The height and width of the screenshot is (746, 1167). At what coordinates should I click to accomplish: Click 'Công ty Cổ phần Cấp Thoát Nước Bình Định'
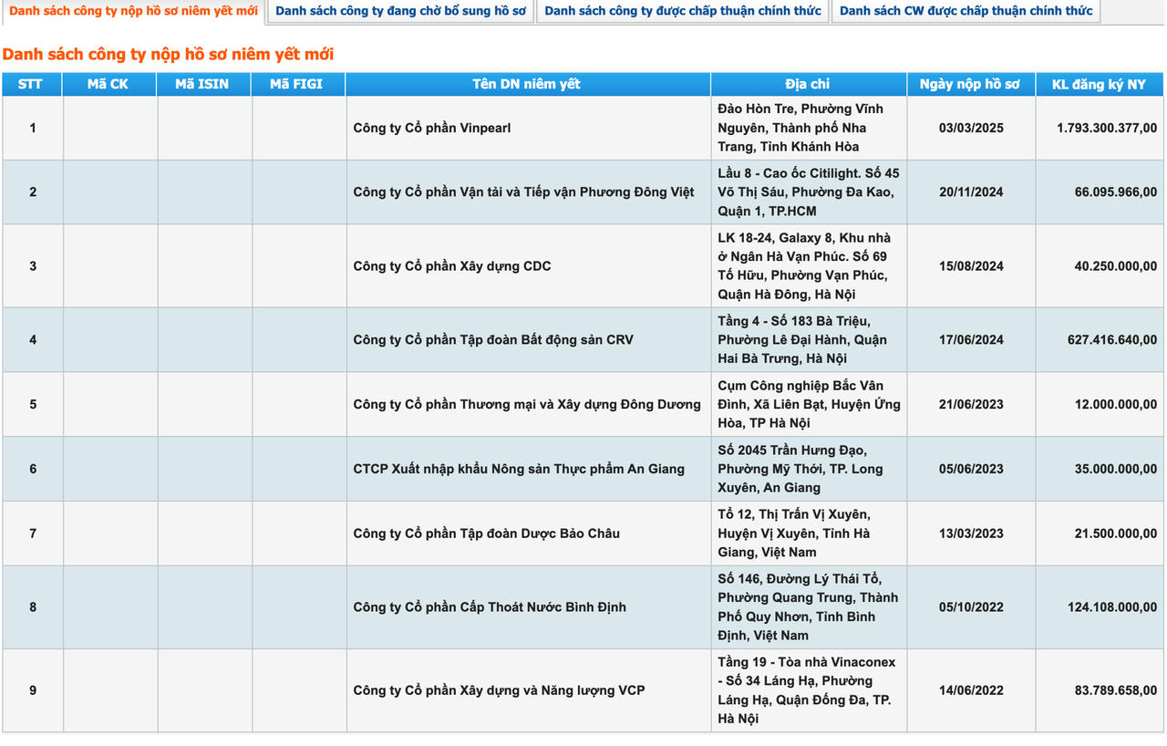(490, 606)
